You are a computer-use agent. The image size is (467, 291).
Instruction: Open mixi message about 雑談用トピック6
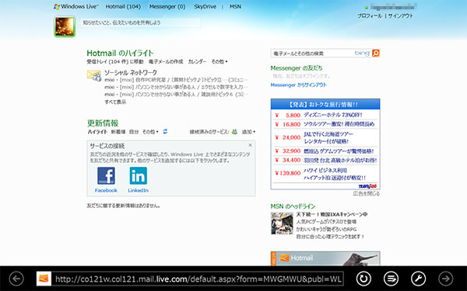176,95
